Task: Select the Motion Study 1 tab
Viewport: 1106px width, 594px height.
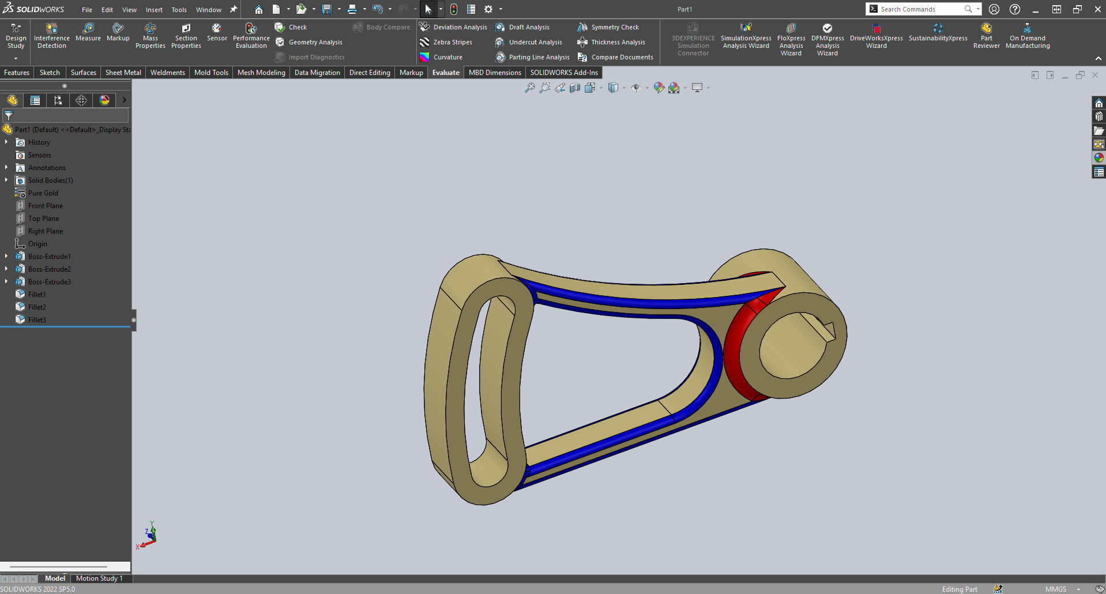Action: pyautogui.click(x=99, y=578)
